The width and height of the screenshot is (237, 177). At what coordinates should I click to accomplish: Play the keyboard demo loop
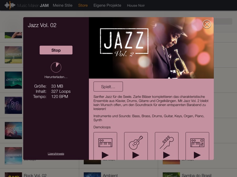[x=105, y=146]
